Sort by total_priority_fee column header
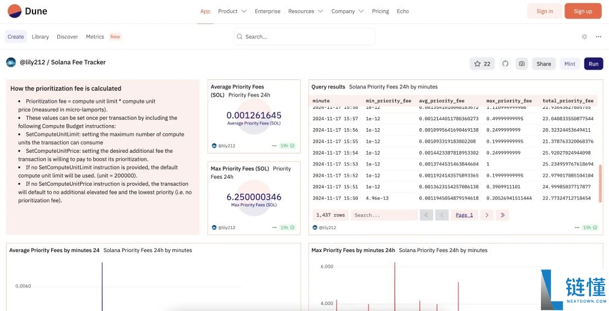The image size is (609, 311). pyautogui.click(x=568, y=101)
